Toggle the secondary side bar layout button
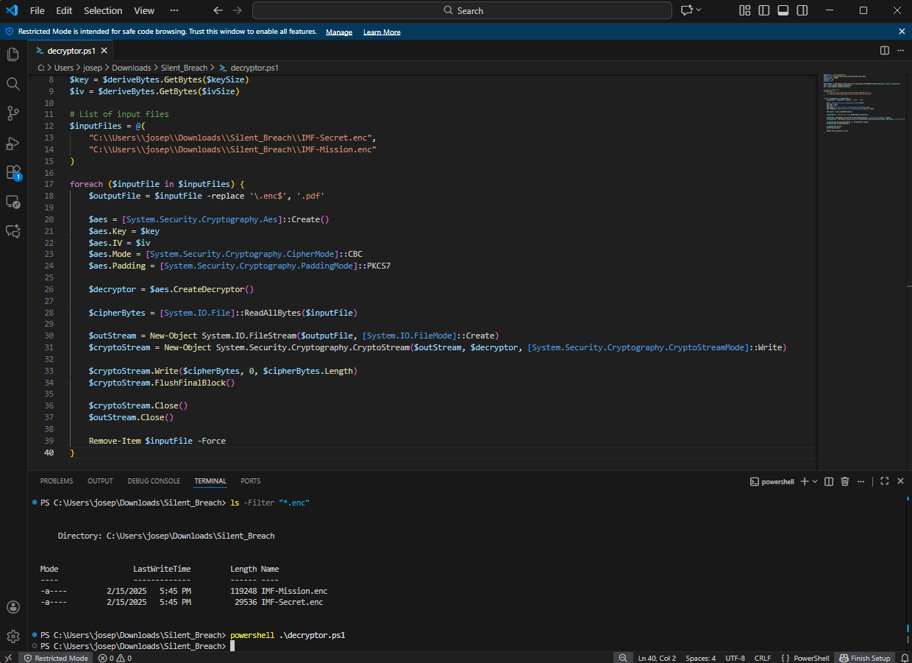Viewport: 912px width, 663px height. click(802, 10)
